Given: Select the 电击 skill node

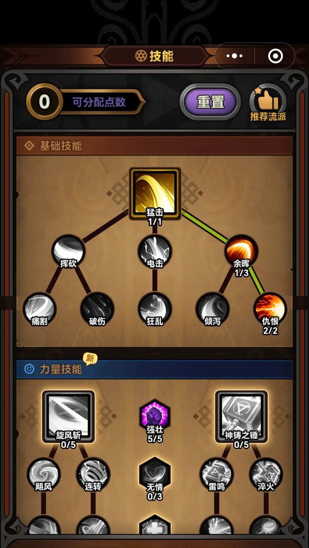Looking at the screenshot, I should click(x=154, y=251).
